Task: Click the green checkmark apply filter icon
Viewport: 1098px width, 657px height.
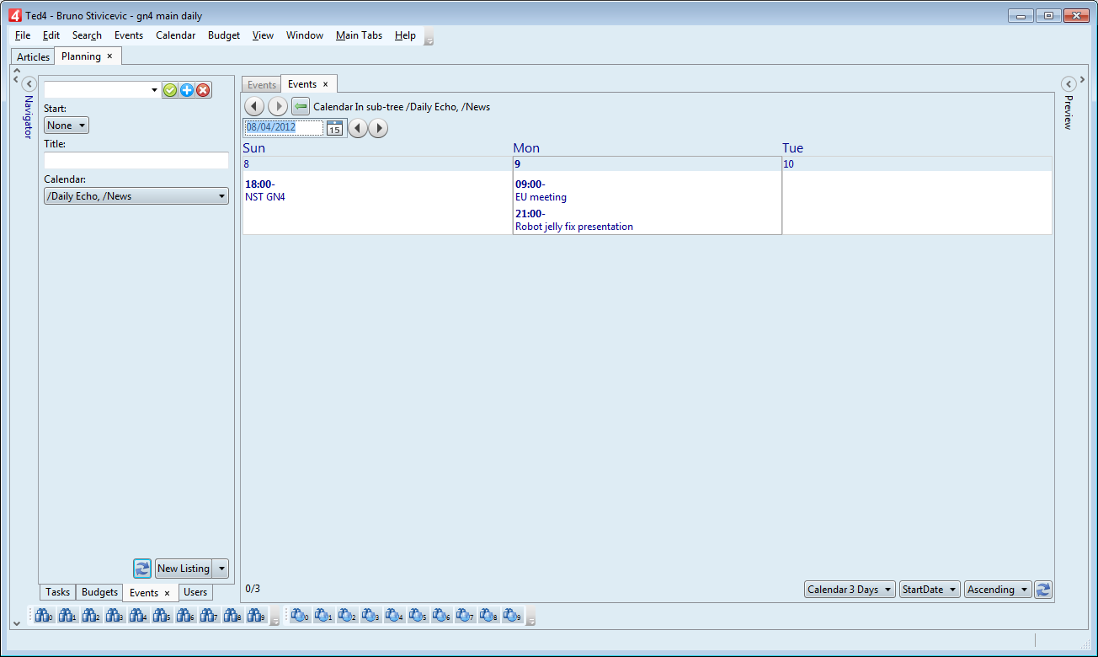Action: (x=170, y=90)
